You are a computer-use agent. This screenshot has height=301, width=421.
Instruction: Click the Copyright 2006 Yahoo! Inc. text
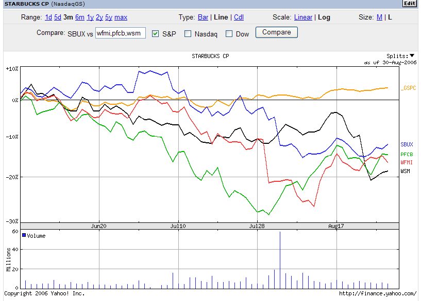click(44, 293)
